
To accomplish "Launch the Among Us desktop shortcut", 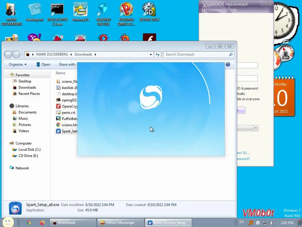I will (80, 12).
